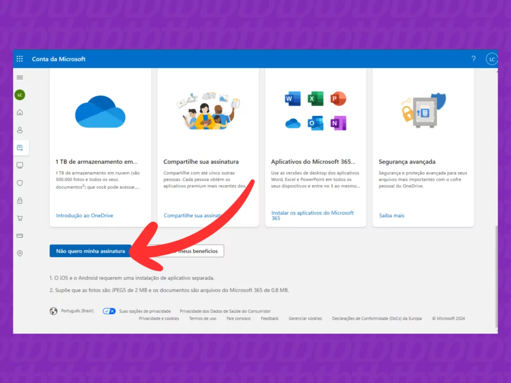Click the Outlook app icon

[x=315, y=123]
